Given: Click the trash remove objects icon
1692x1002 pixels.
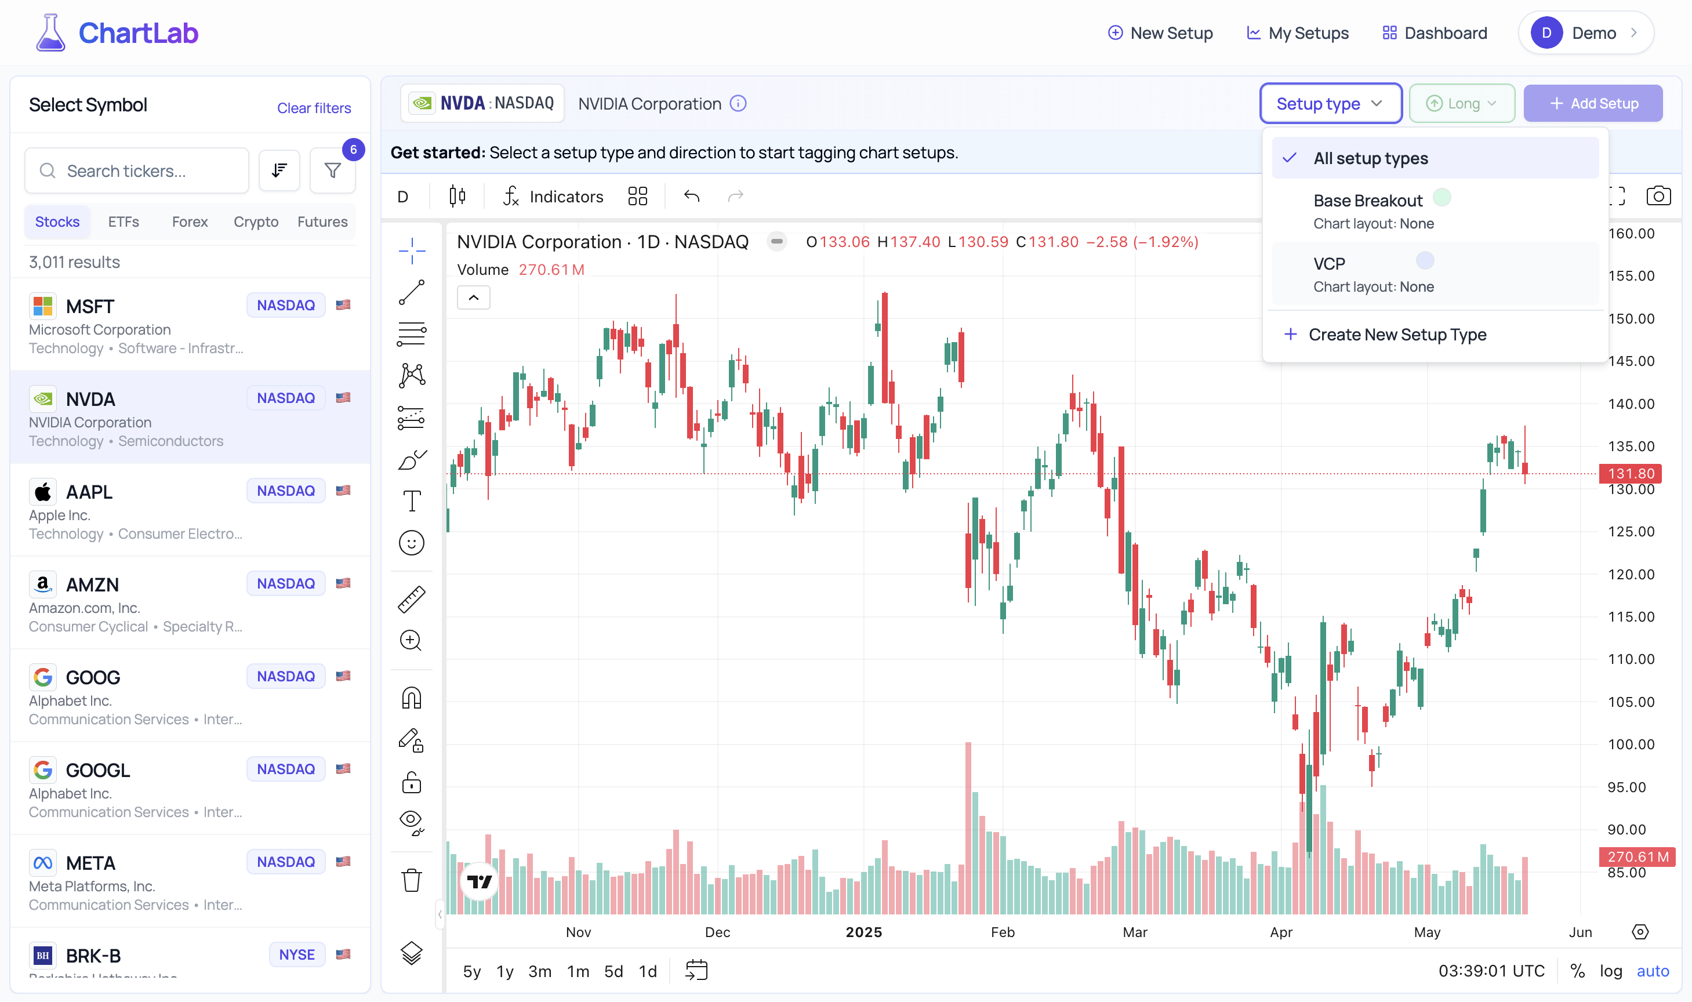Looking at the screenshot, I should coord(411,880).
